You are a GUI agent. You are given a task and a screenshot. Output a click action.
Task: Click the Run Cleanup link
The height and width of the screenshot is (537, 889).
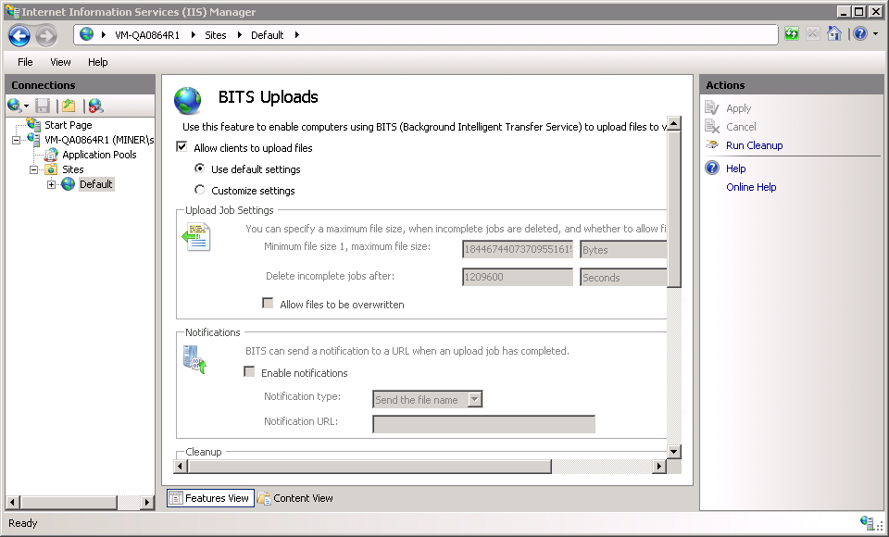pos(754,145)
